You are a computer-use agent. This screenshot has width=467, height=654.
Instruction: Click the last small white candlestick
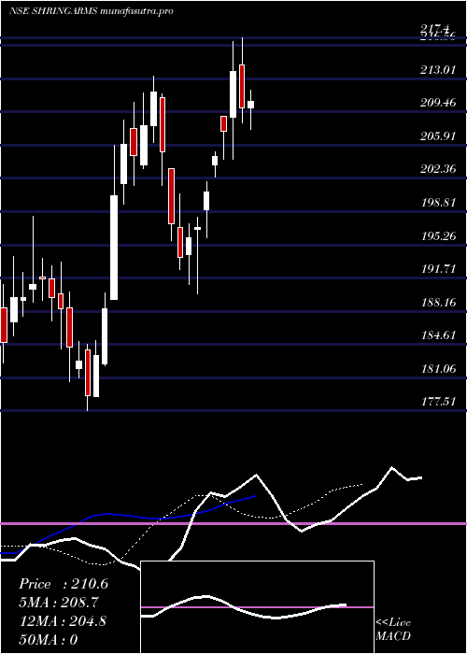pyautogui.click(x=250, y=105)
